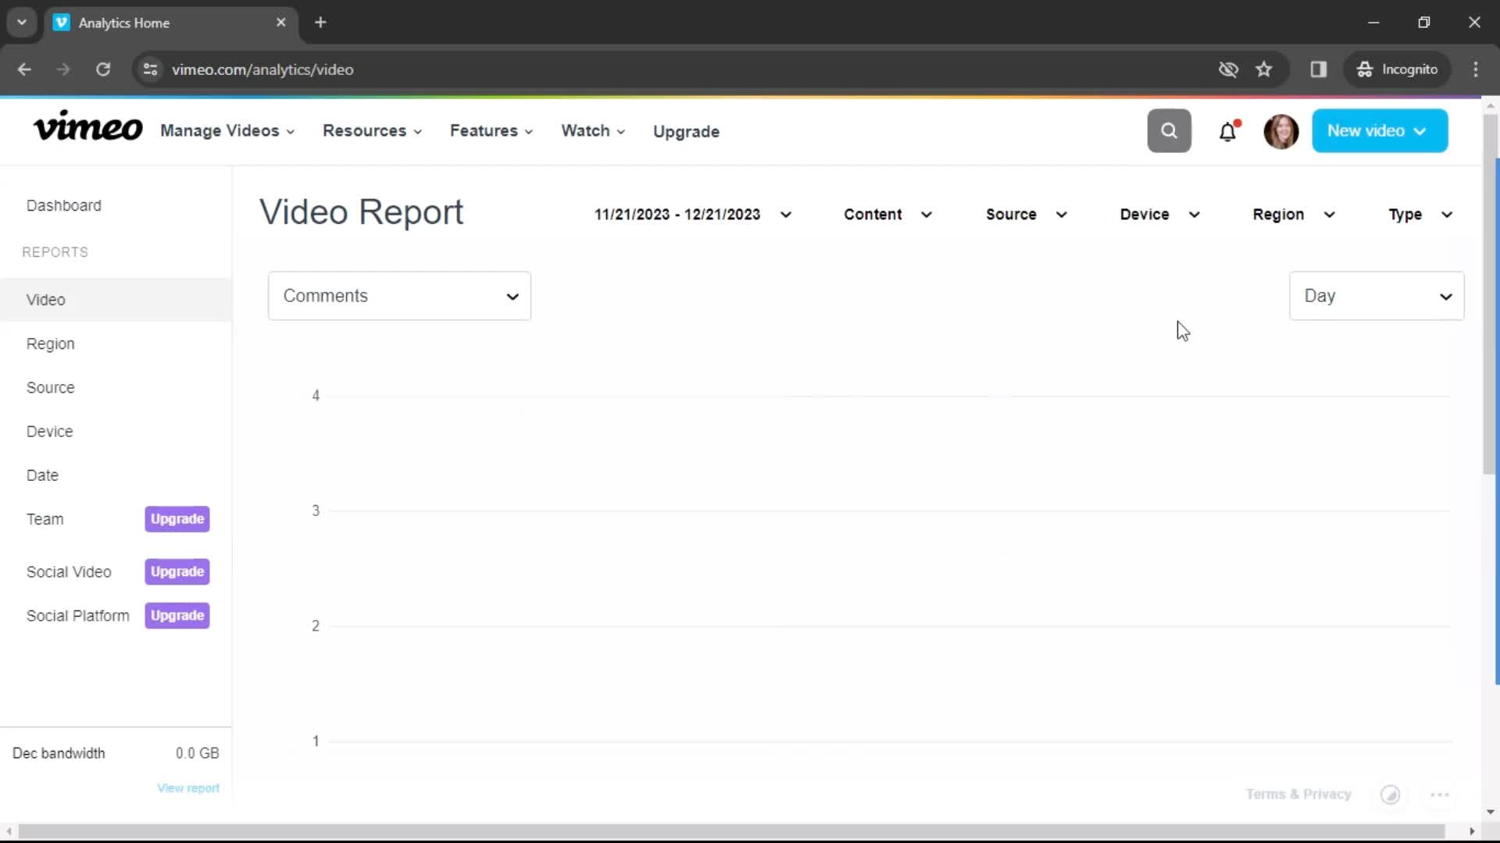
Task: Open the Social Platform report
Action: point(78,616)
